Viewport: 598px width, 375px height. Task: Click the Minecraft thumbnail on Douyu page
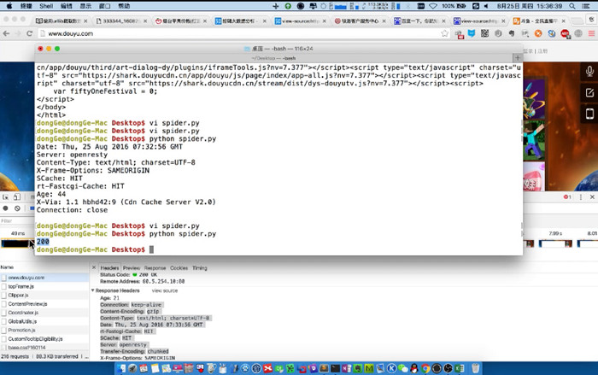pos(534,140)
